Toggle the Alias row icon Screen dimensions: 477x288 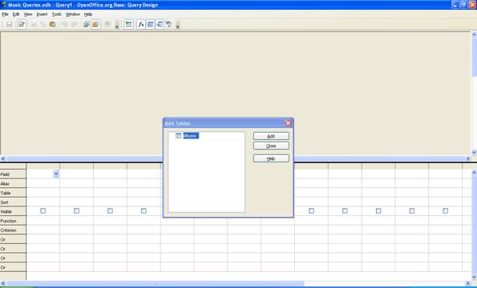click(x=160, y=24)
